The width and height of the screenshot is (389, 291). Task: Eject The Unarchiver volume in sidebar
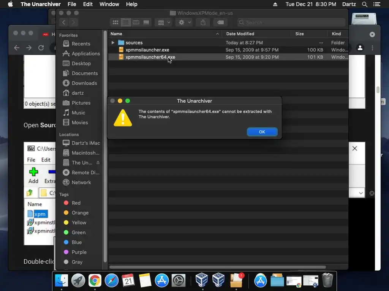click(98, 163)
